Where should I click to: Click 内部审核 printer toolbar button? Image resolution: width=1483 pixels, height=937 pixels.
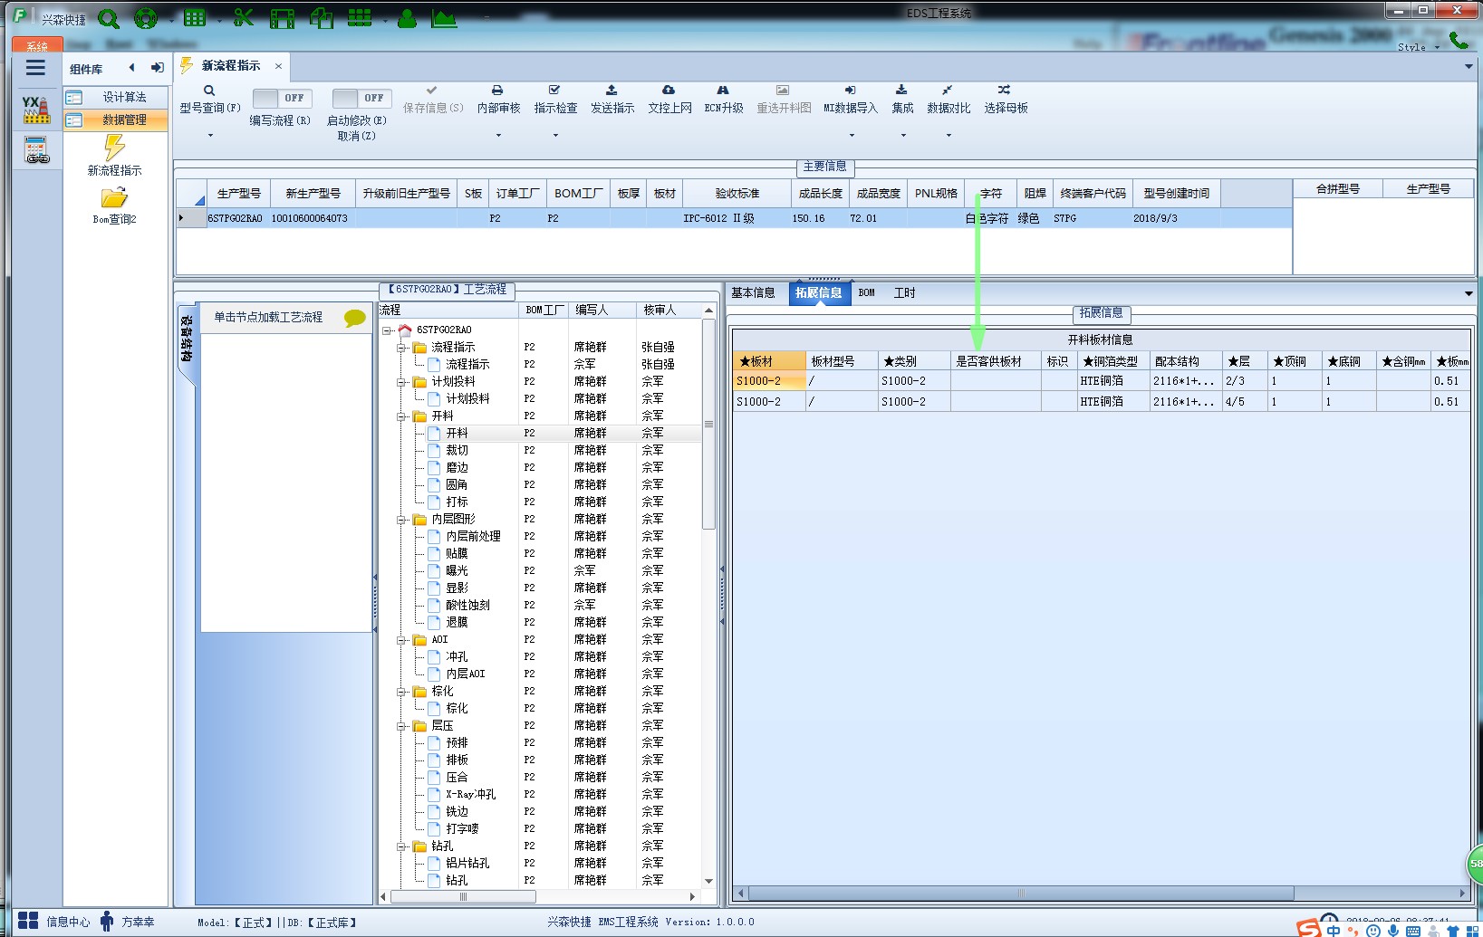point(498,99)
